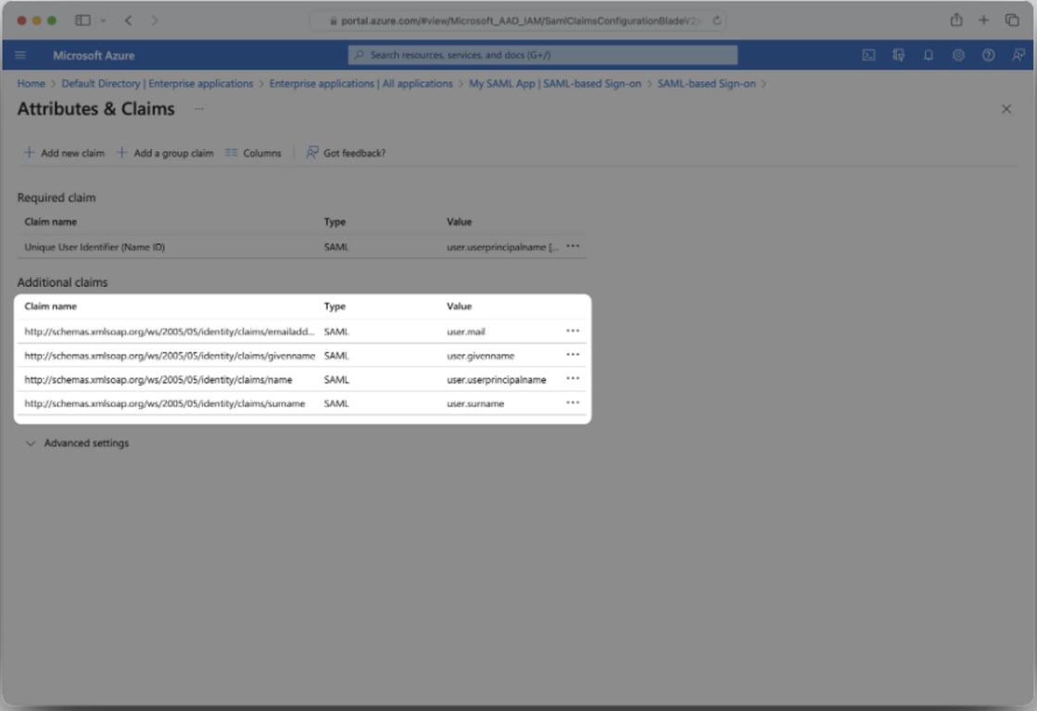Open the Columns chooser

click(253, 153)
